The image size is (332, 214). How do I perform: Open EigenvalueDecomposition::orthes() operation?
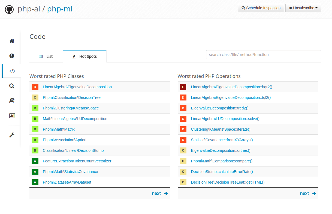tap(221, 150)
